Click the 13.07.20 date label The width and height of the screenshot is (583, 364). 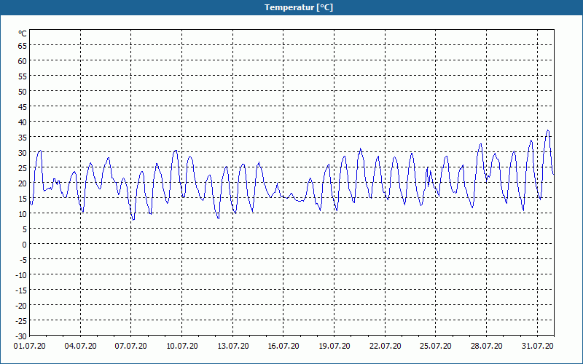point(232,347)
